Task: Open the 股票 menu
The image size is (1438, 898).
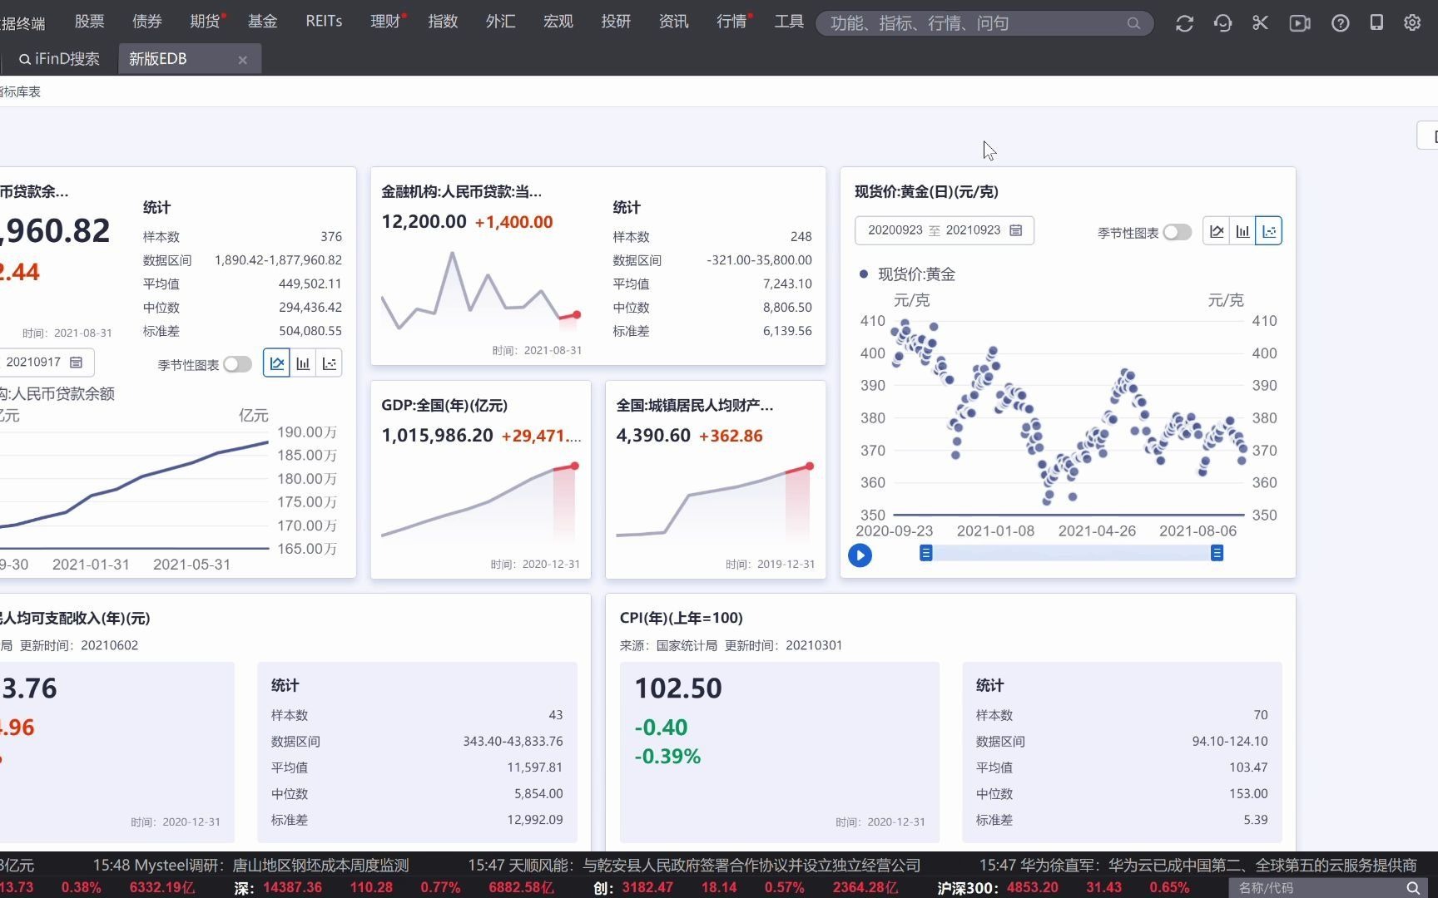Action: point(90,22)
